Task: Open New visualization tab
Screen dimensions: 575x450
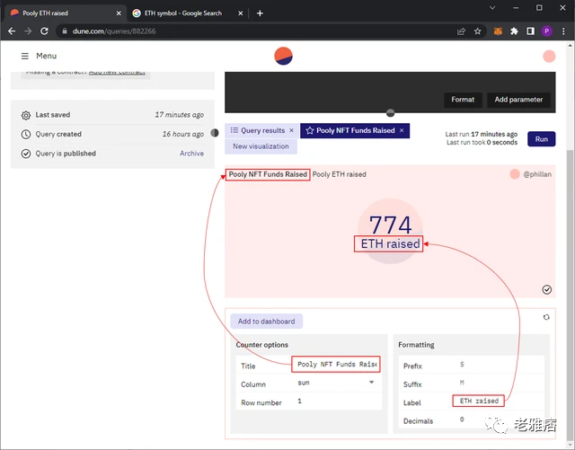Action: [x=261, y=146]
